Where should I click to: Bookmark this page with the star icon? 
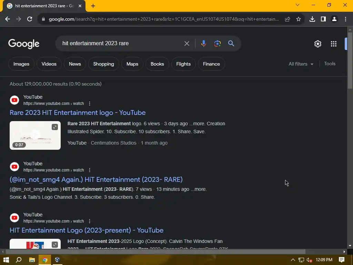pos(299,19)
